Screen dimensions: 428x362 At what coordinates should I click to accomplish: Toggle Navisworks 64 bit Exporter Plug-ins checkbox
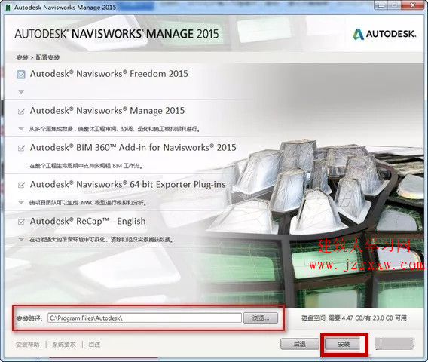pos(21,185)
